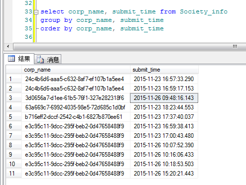Click time 2015-11-26 10:18:53.503

pyautogui.click(x=164, y=164)
